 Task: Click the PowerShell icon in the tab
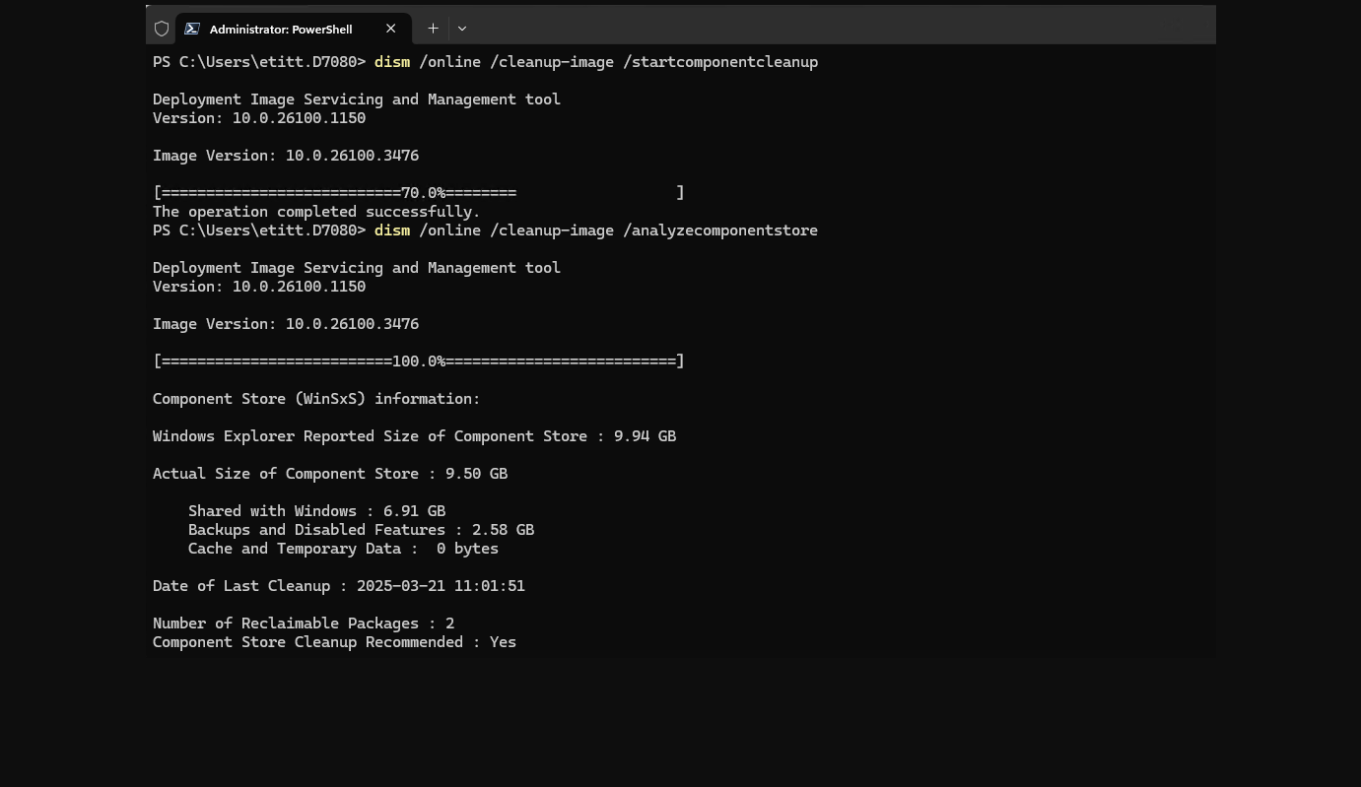coord(192,29)
